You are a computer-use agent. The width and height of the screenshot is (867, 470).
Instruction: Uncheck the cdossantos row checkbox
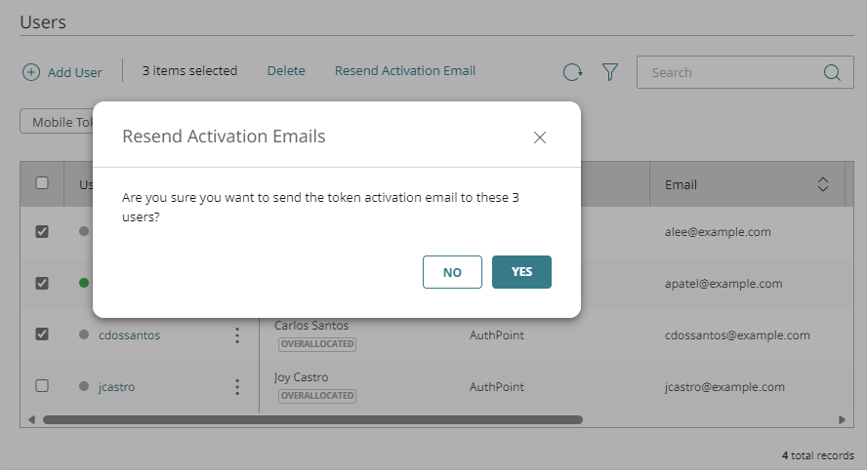tap(42, 334)
